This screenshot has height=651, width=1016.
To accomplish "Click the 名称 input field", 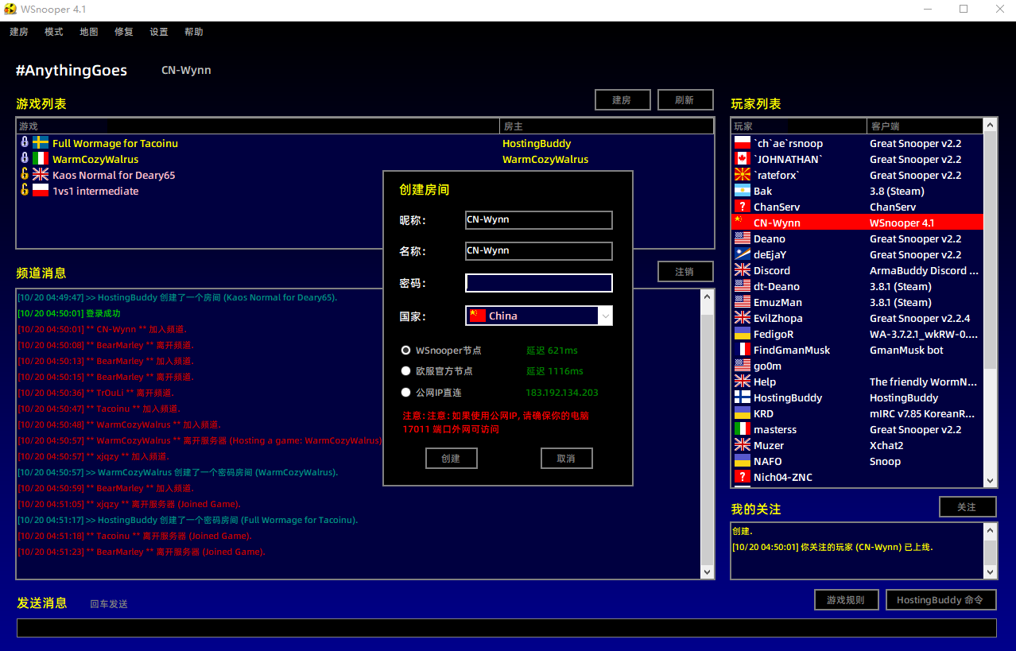I will (x=539, y=251).
